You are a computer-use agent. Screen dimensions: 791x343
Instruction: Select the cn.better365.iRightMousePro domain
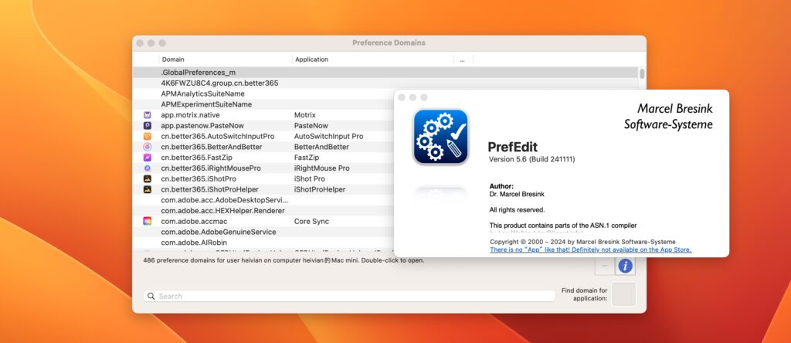coord(211,168)
